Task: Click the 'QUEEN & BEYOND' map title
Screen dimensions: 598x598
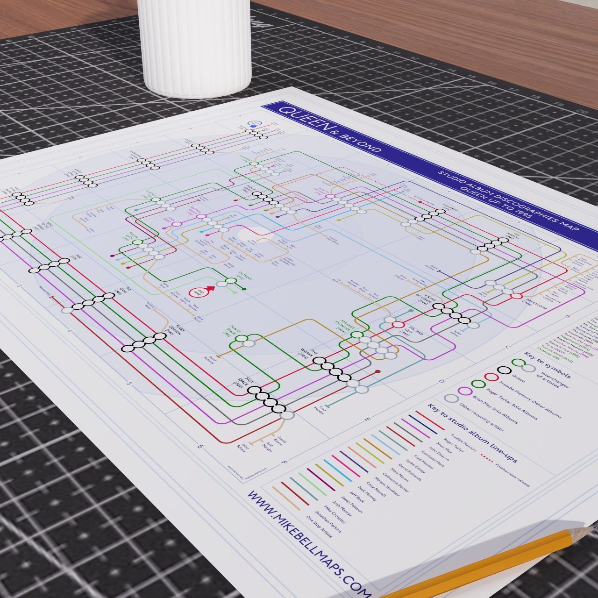Action: (x=329, y=129)
